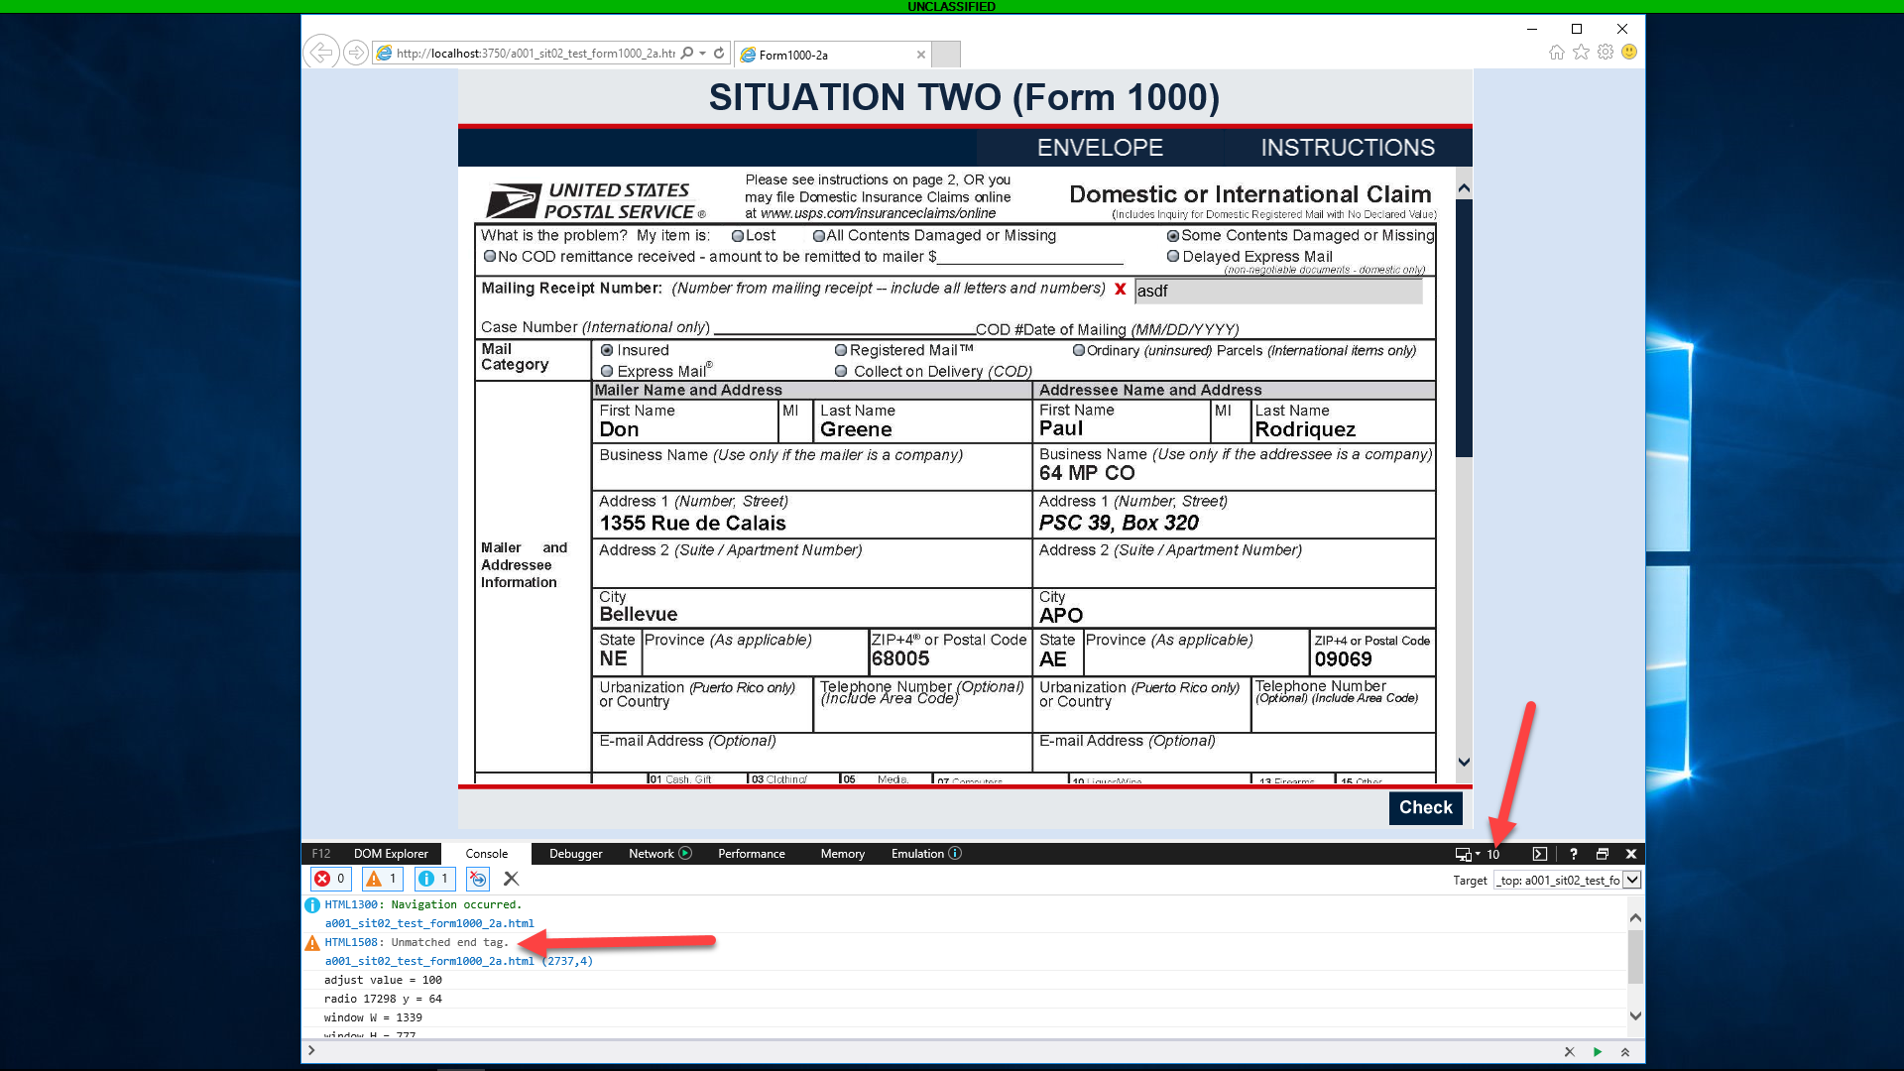Open Favorites with the star icon
This screenshot has width=1904, height=1071.
pos(1581,53)
